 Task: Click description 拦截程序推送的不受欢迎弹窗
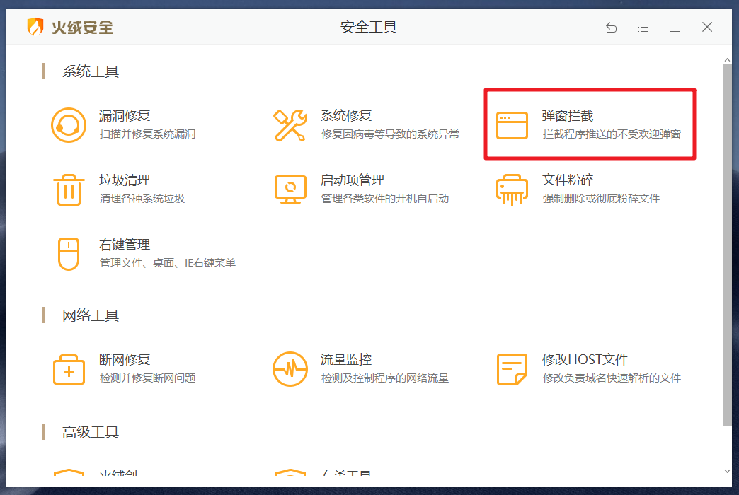(x=612, y=134)
